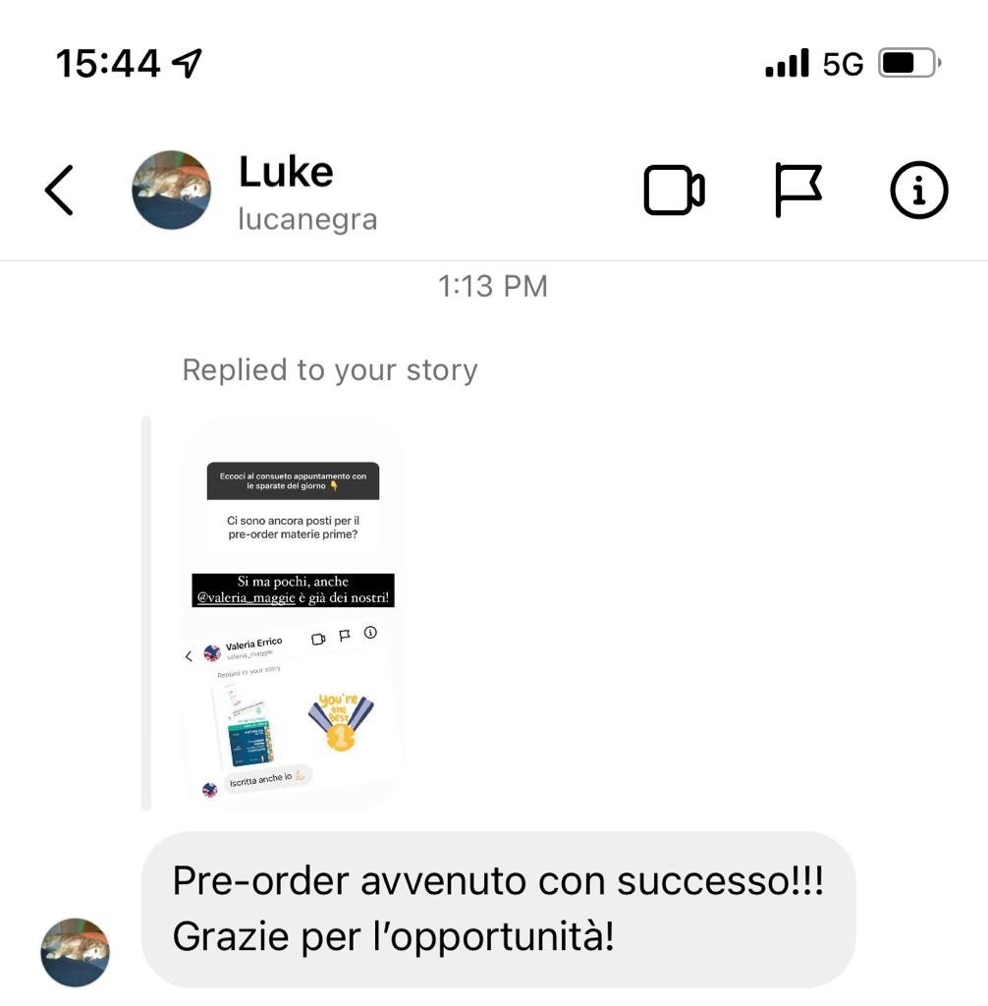Open chat details via the info icon
This screenshot has width=988, height=1006.
coord(918,190)
